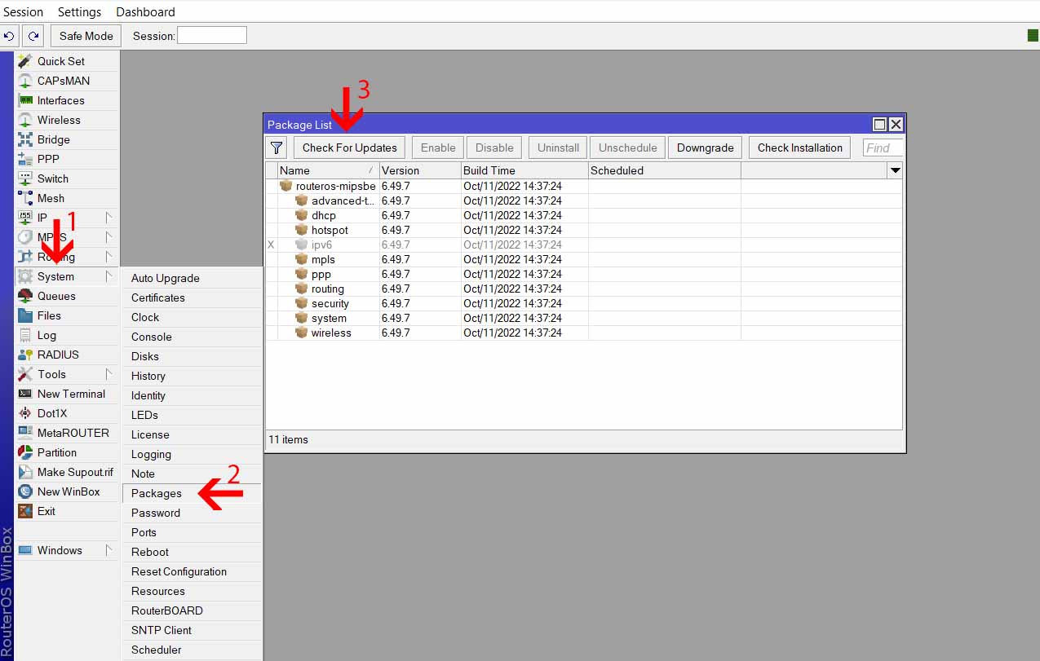Open CAPsMAN in the sidebar
Image resolution: width=1040 pixels, height=661 pixels.
63,81
